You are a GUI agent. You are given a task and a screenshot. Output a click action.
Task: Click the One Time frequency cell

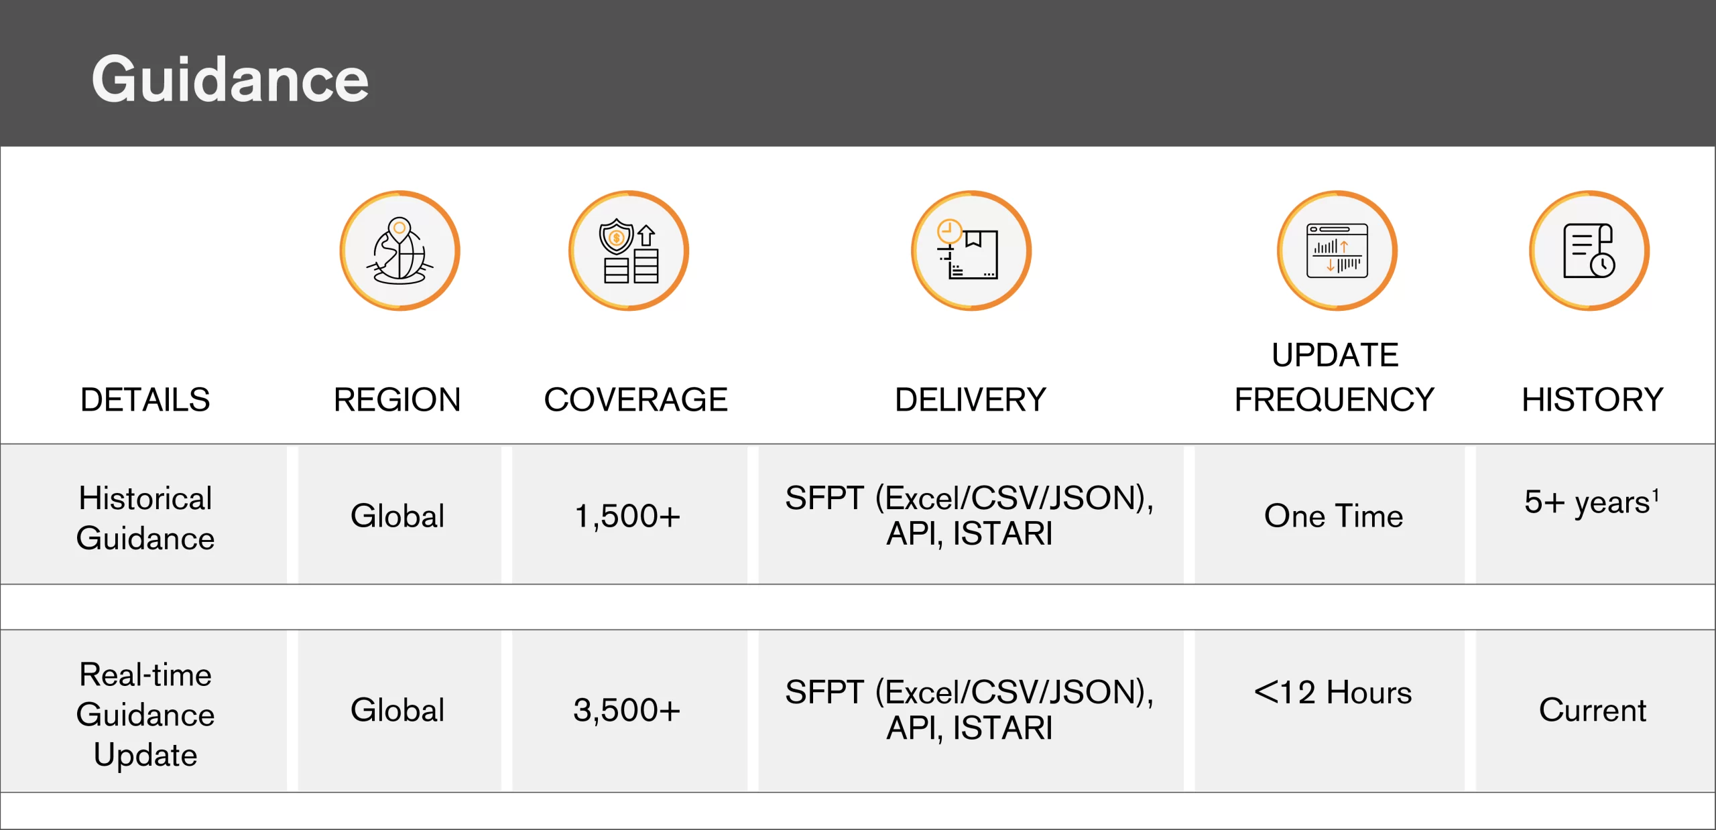1333,516
